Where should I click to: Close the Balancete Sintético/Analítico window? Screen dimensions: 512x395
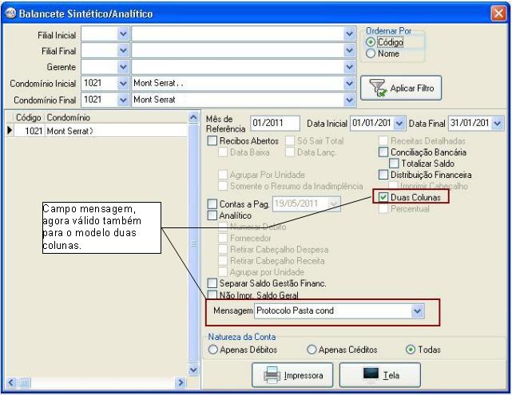click(498, 14)
